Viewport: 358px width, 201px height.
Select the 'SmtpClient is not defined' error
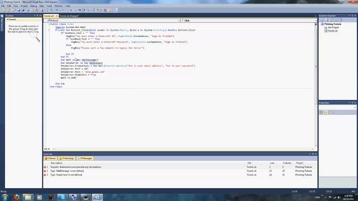coord(180,175)
